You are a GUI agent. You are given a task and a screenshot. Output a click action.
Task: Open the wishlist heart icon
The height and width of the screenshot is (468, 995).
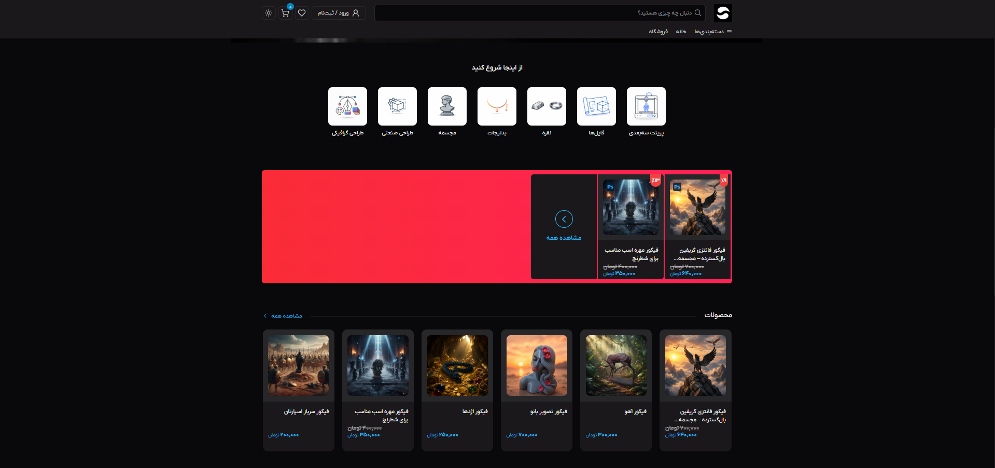point(302,13)
